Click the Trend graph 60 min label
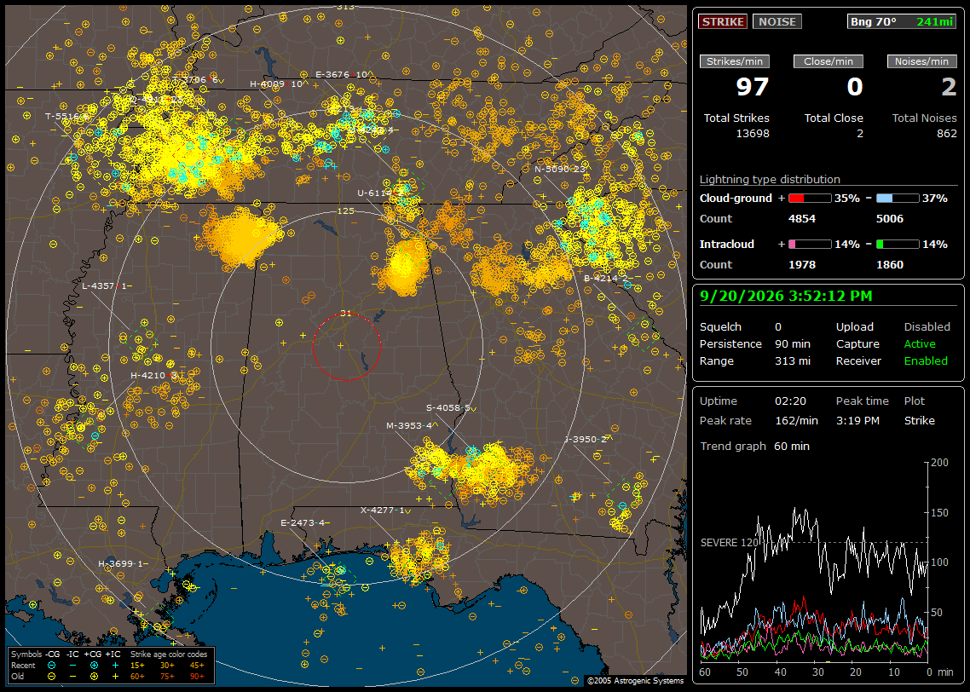 tap(754, 446)
